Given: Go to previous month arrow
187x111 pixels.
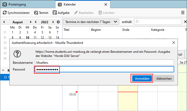Looking at the screenshot, I should [4, 22].
